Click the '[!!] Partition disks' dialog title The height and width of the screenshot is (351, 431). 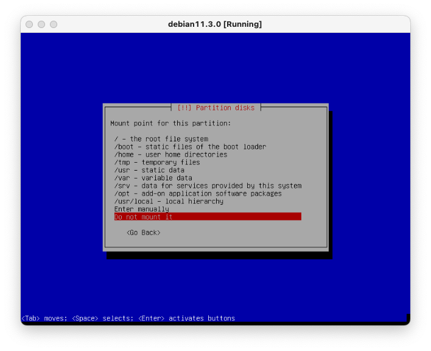[215, 108]
